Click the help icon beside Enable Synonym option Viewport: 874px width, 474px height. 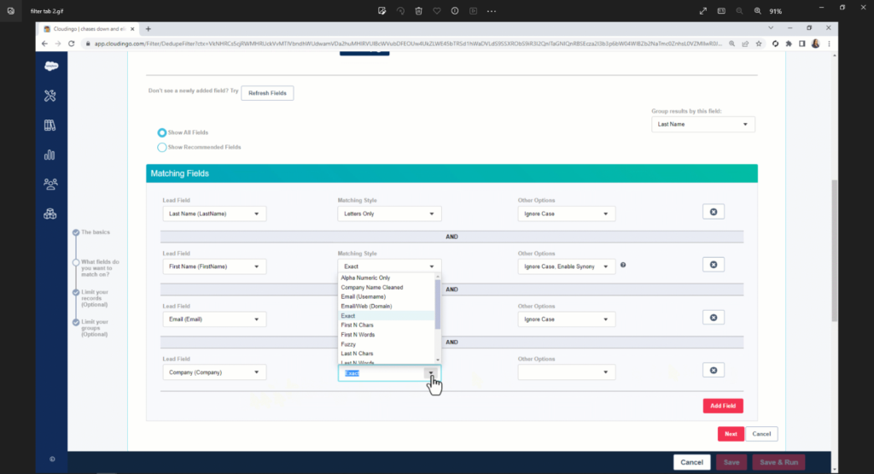point(623,265)
